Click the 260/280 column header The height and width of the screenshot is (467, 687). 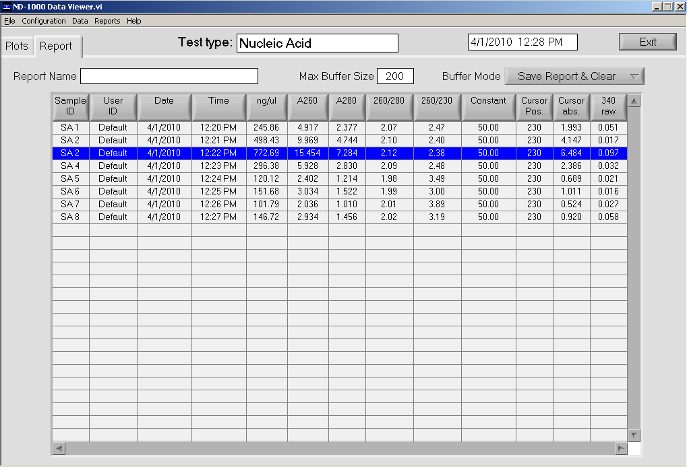(389, 107)
